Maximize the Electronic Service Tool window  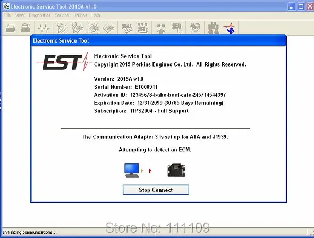click(x=301, y=6)
